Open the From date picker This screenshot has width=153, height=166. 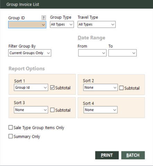point(92,53)
